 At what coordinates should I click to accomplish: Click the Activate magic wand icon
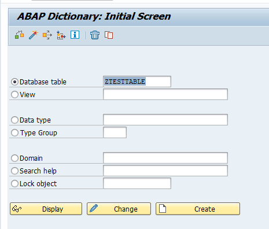pos(34,35)
